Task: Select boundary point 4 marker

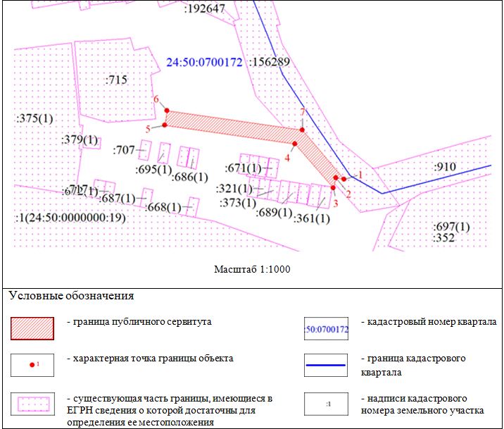Action: point(295,144)
